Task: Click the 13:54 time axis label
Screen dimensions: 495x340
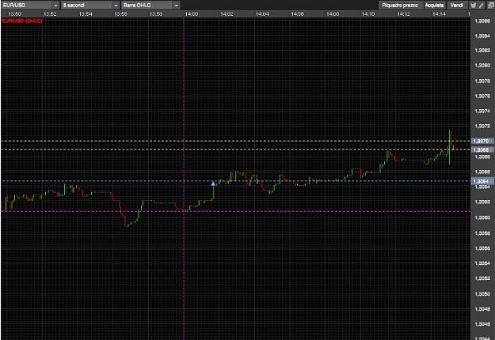Action: [86, 14]
